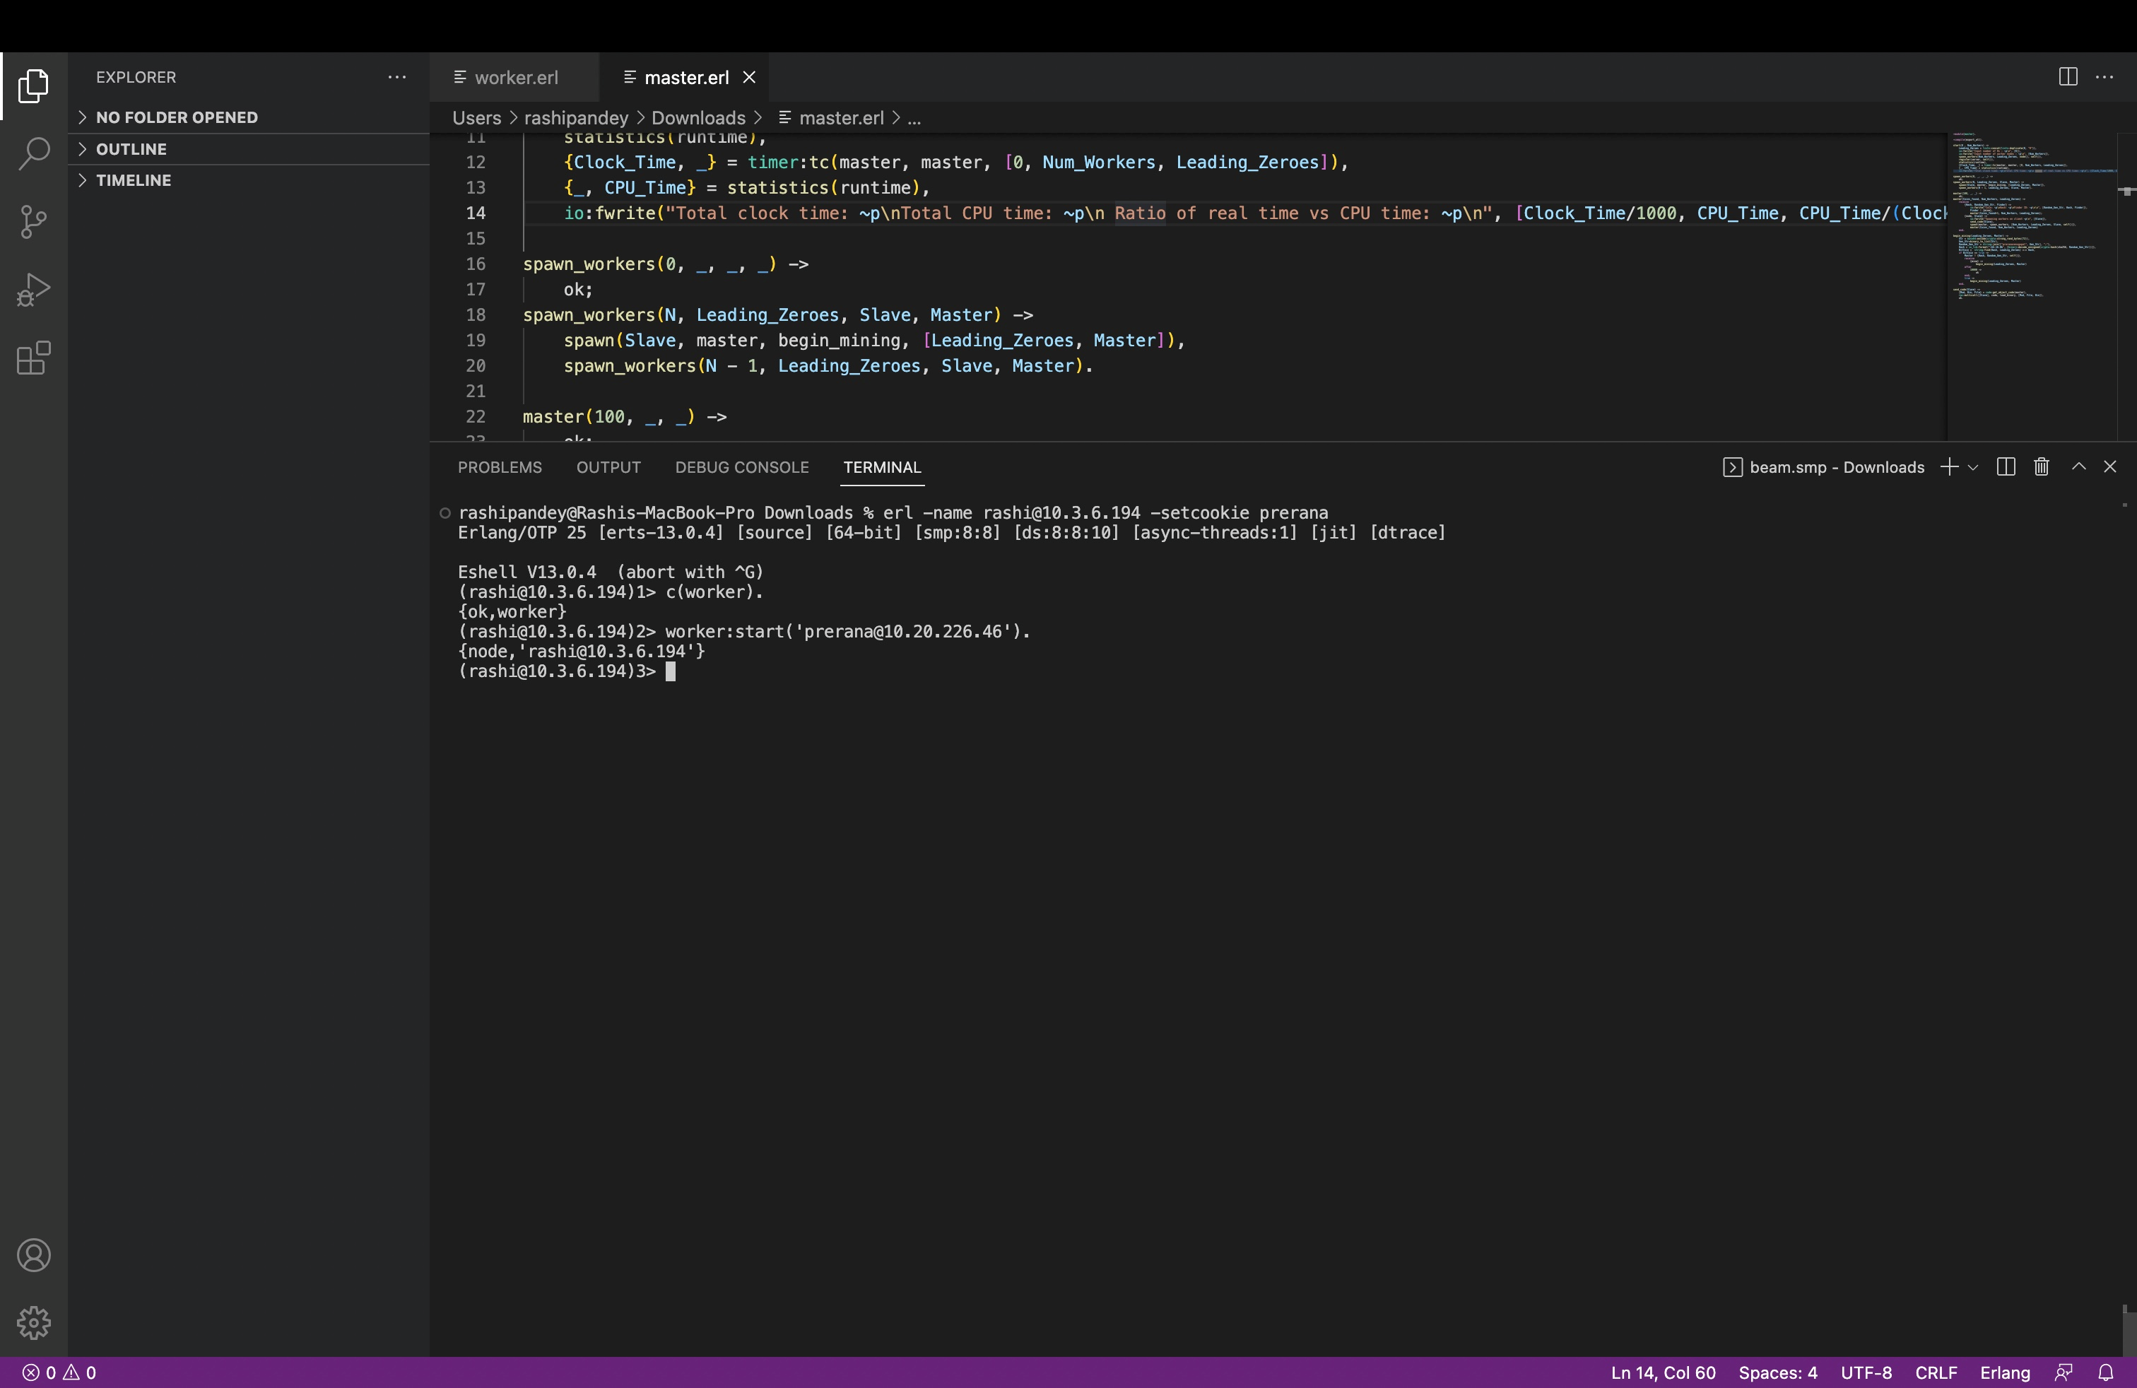This screenshot has width=2137, height=1388.
Task: Click the Accounts icon
Action: [x=33, y=1254]
